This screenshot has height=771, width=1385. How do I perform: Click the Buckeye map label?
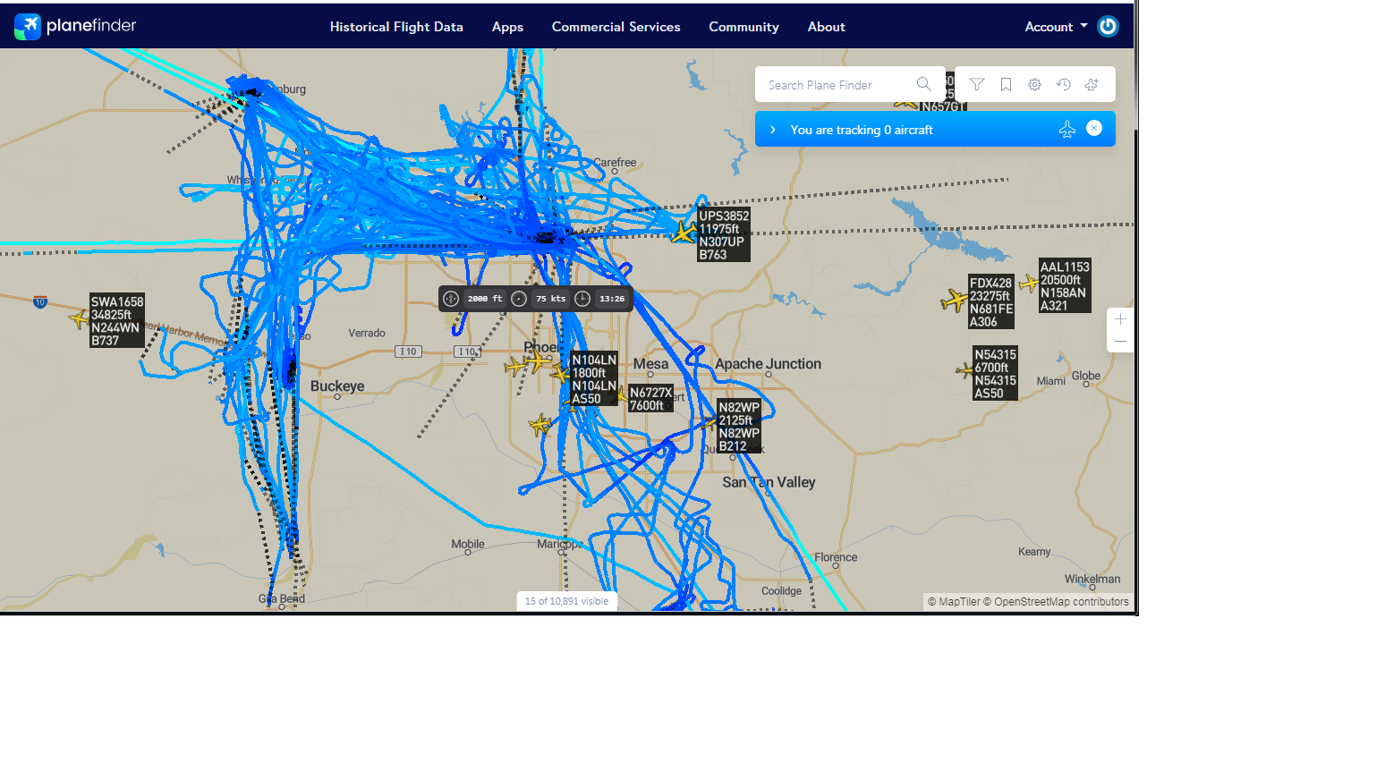pyautogui.click(x=337, y=386)
